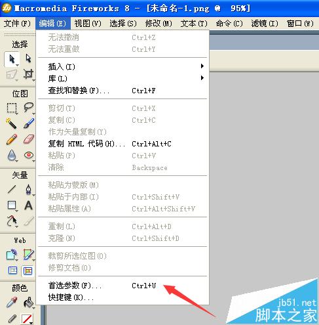Open 首选参数(F)... preferences
Viewport: 319px width, 325px height.
(x=122, y=286)
